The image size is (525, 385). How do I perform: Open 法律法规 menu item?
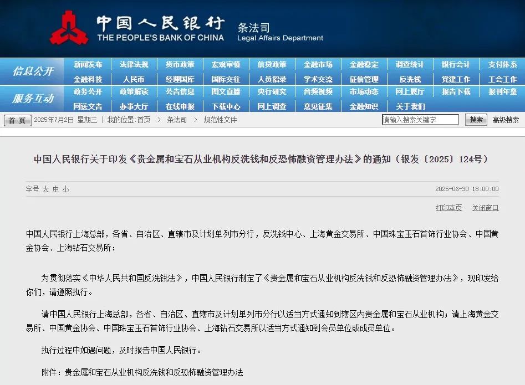click(134, 64)
